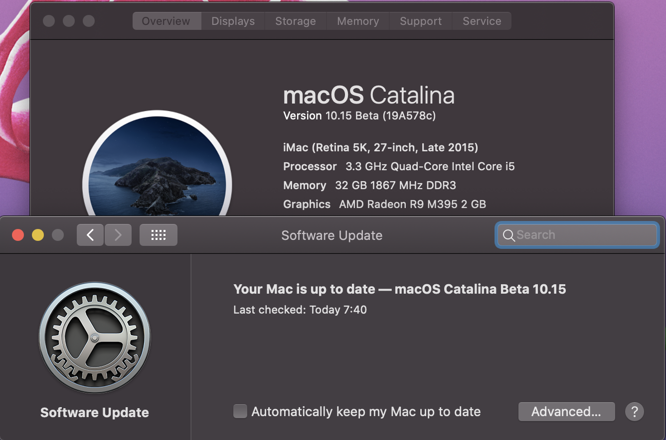
Task: Click the magnifying glass in the search field
Action: pyautogui.click(x=508, y=235)
